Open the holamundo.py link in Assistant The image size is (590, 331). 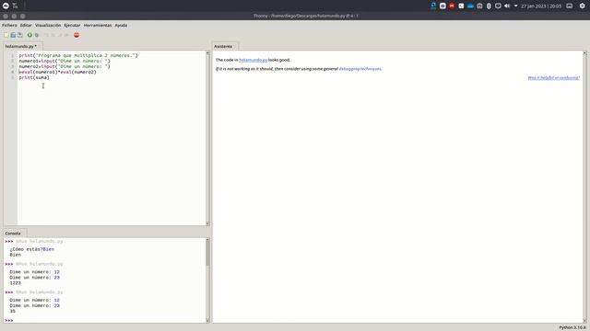pos(253,60)
